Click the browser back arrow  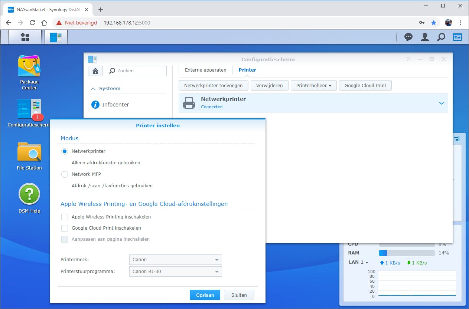coord(9,23)
